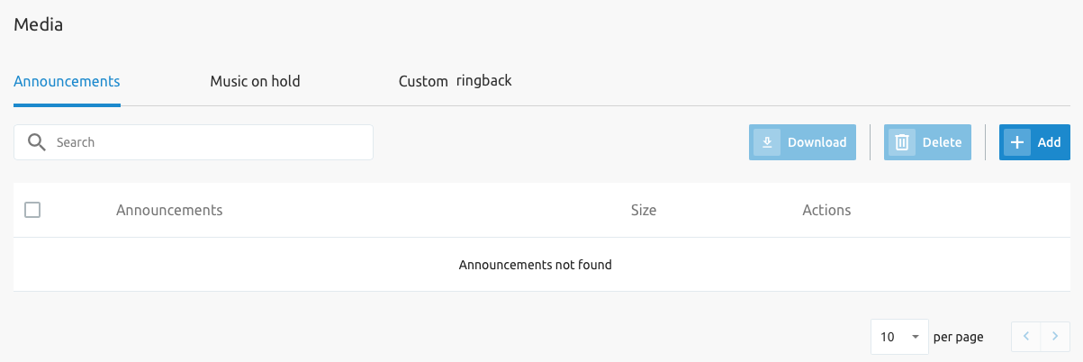Switch to the Music on hold tab
Viewport: 1083px width, 362px height.
coord(255,81)
